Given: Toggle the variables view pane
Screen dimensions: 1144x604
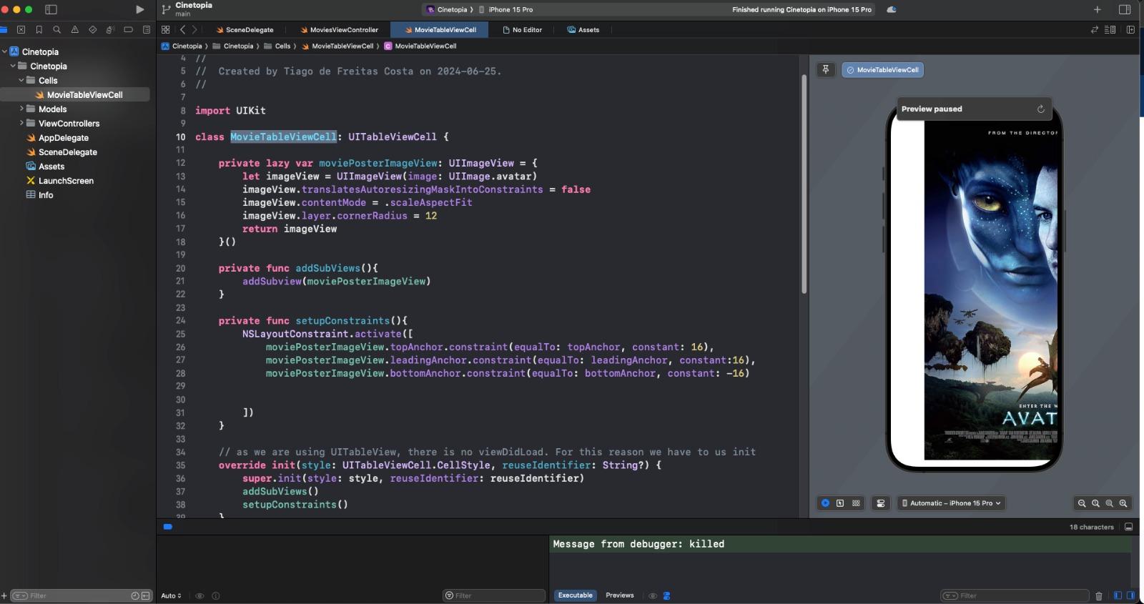Looking at the screenshot, I should (1118, 595).
